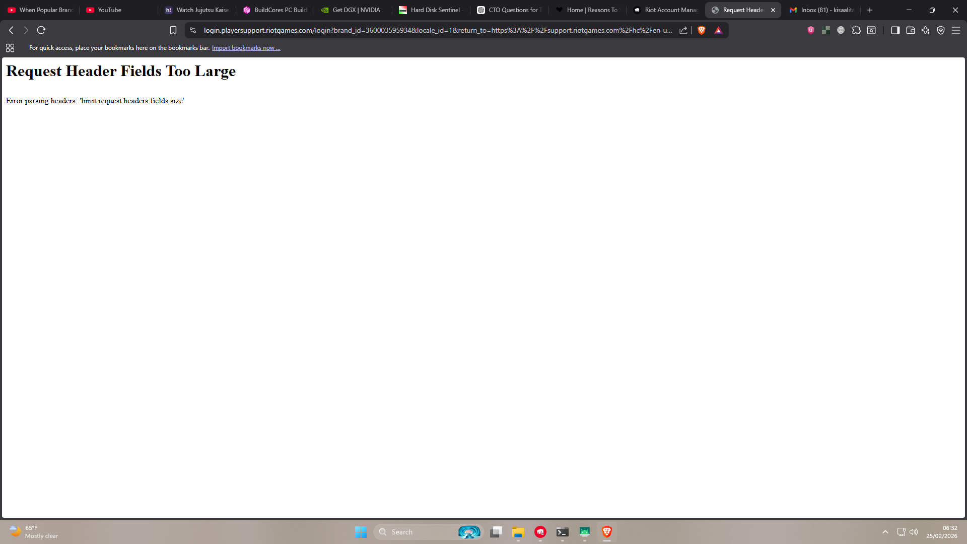
Task: Switch to the Riot Account Management tab
Action: [666, 10]
